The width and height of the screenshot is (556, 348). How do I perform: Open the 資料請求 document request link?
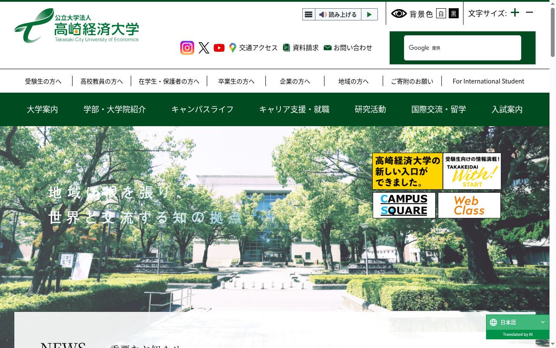tap(301, 48)
